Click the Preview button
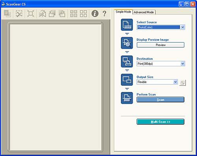The image size is (197, 156). [x=160, y=45]
